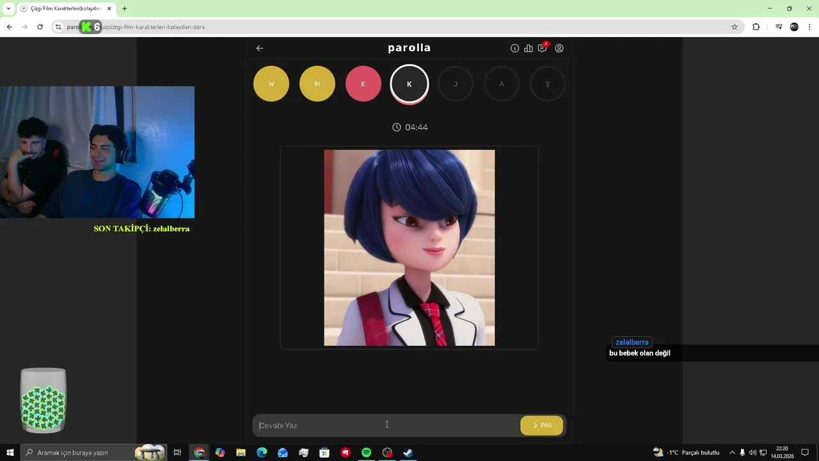Open the user profile icon in parolla
Viewport: 819px width, 461px height.
[559, 48]
